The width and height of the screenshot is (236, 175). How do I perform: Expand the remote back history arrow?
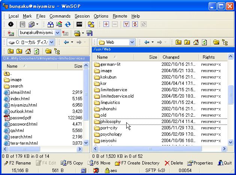coord(152,42)
